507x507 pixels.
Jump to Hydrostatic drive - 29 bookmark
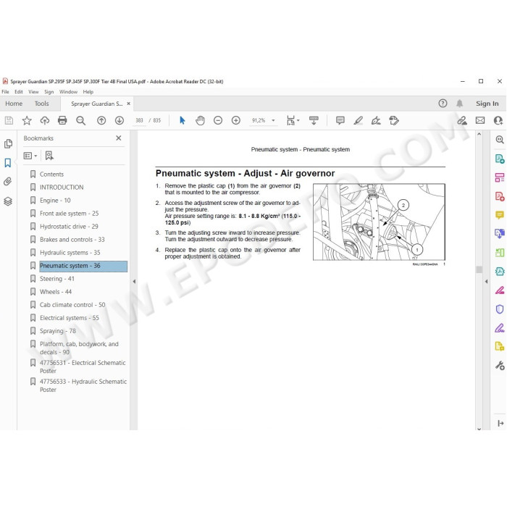(x=69, y=226)
